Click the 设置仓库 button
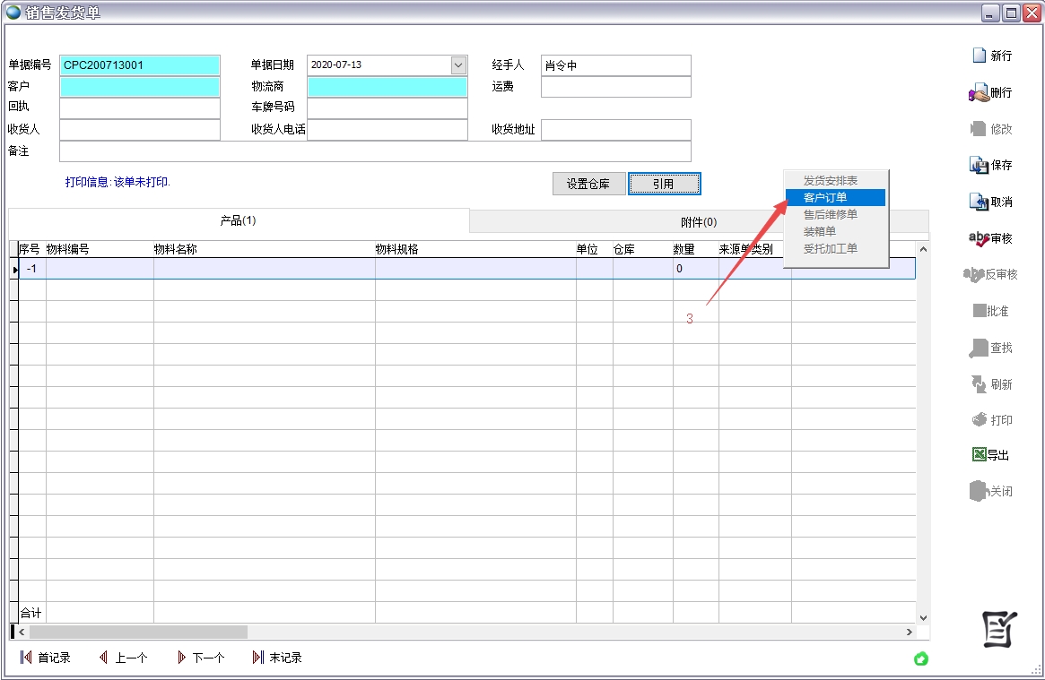1045x680 pixels. pos(588,183)
